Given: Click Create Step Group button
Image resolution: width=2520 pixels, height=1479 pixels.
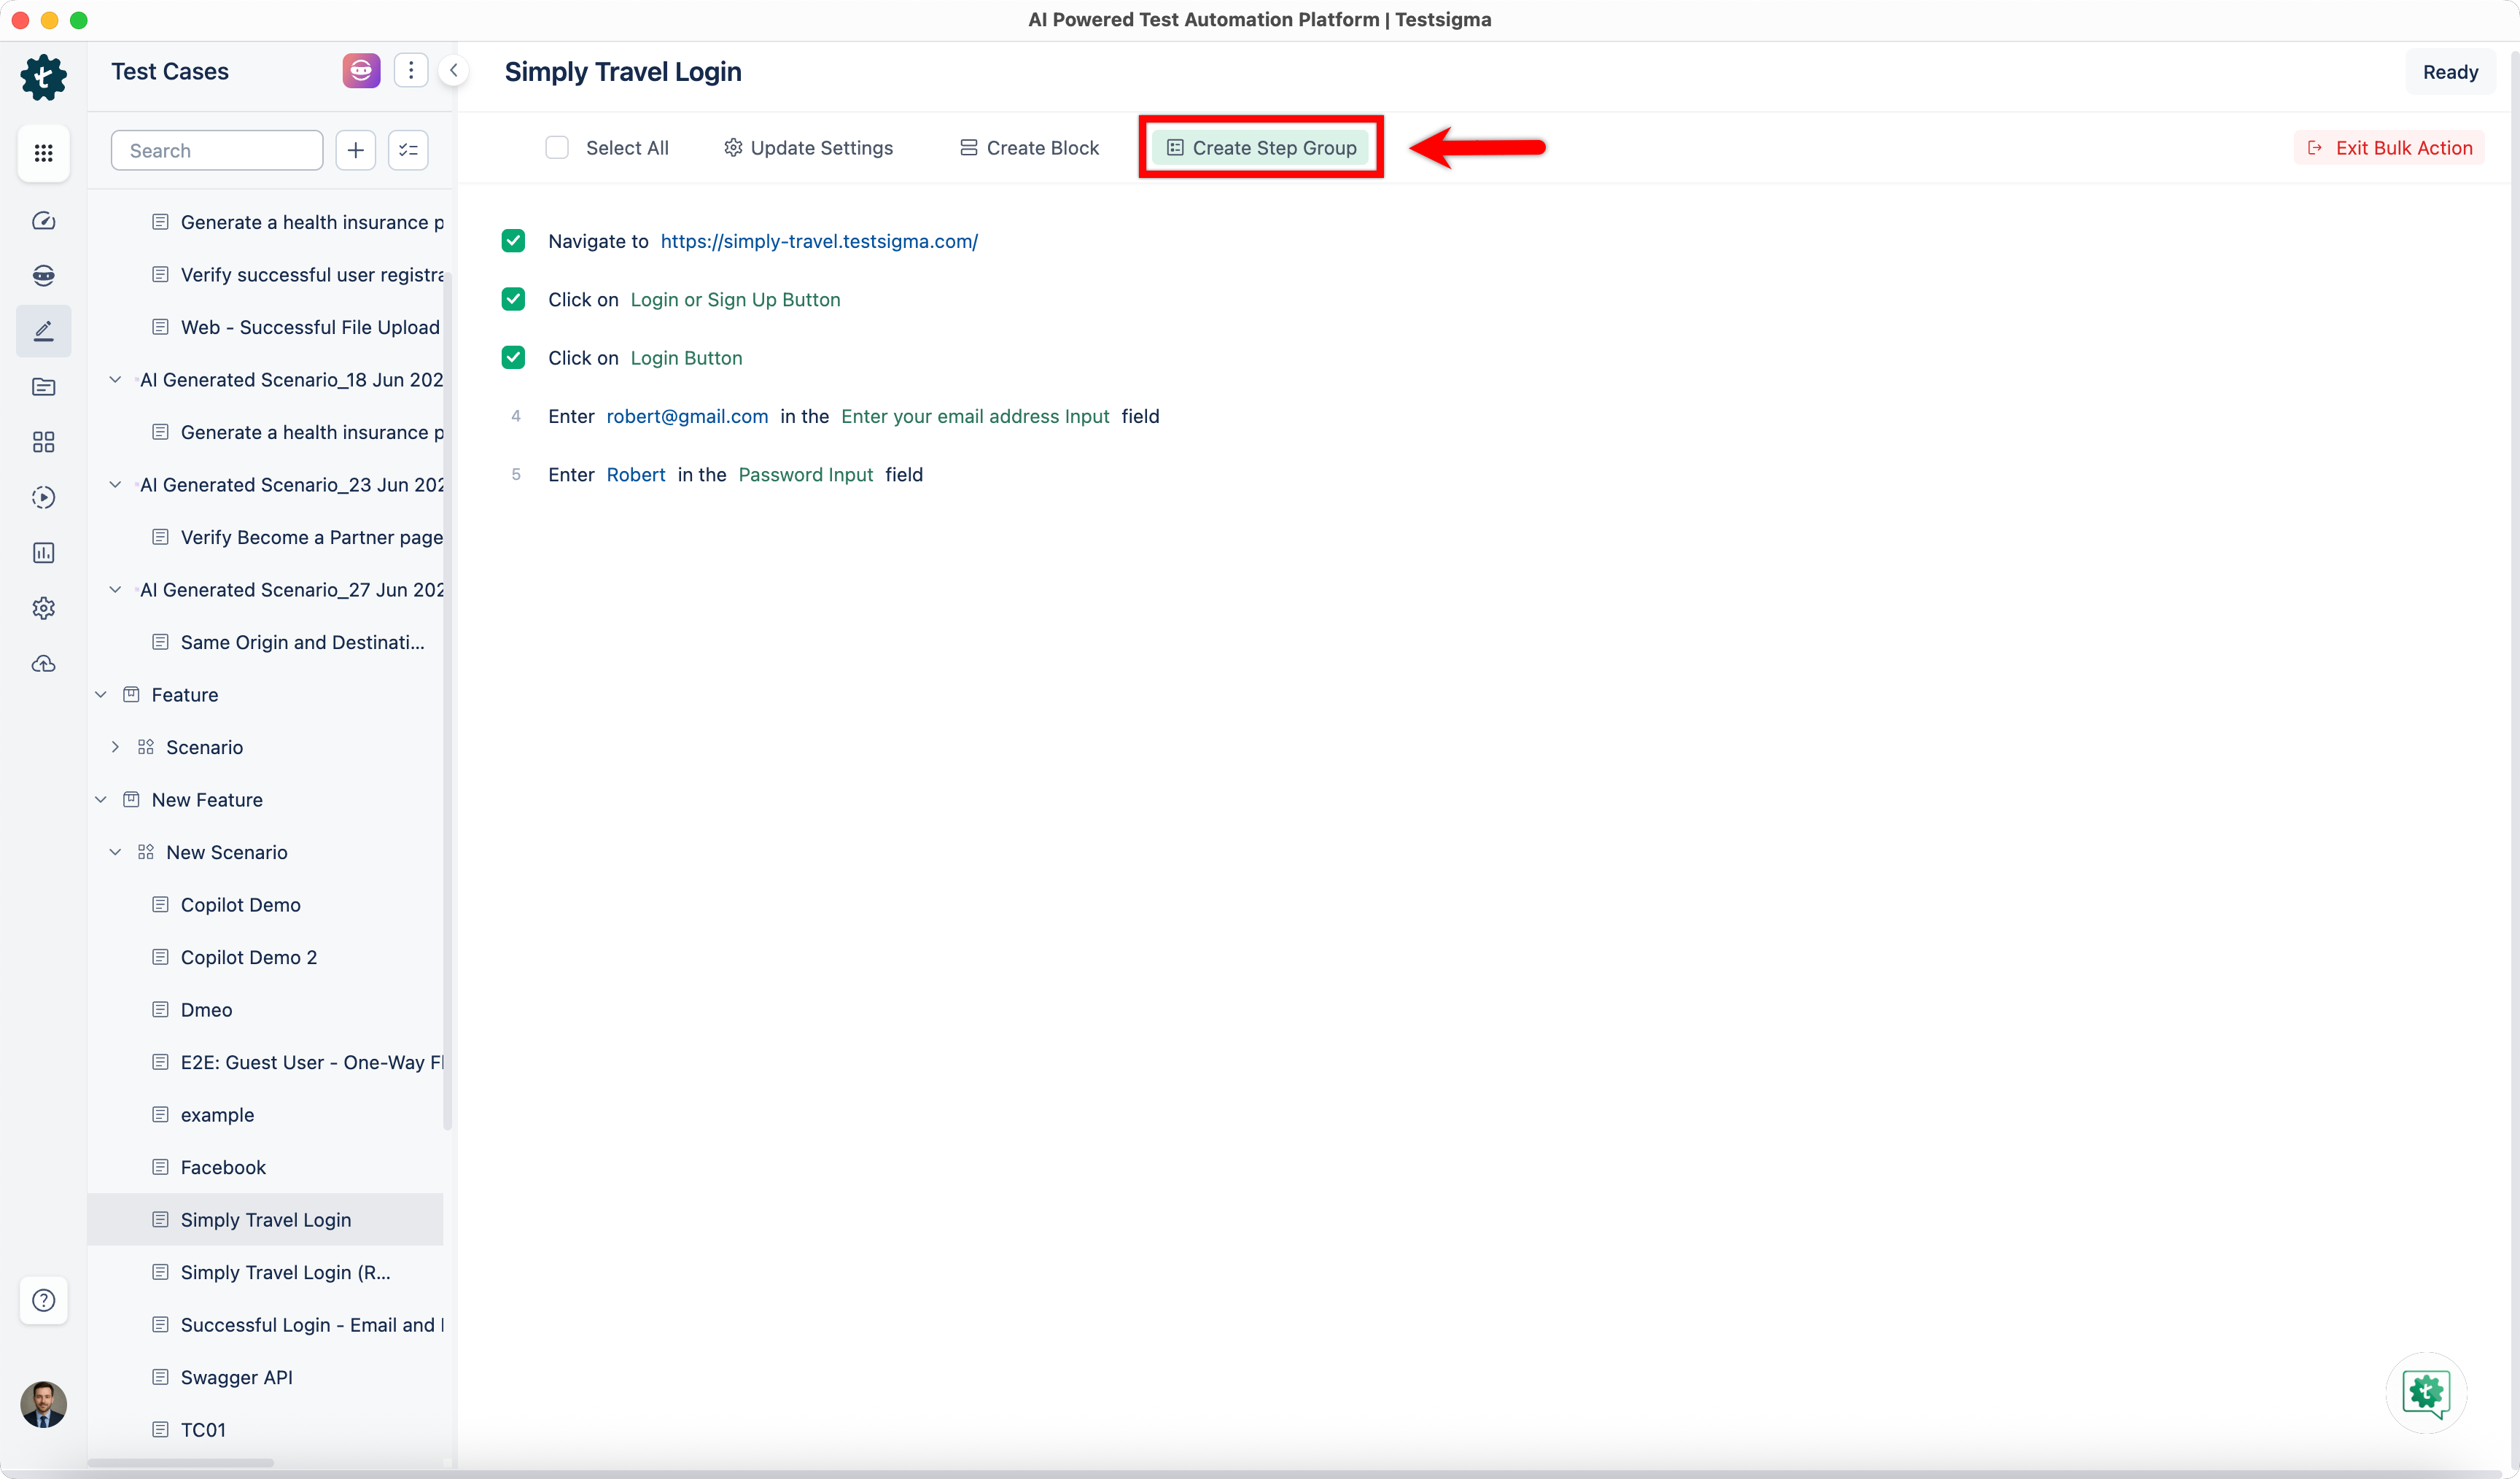Looking at the screenshot, I should [1261, 148].
